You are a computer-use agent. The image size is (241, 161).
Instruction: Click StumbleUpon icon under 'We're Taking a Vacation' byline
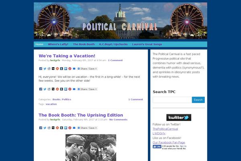57,68
